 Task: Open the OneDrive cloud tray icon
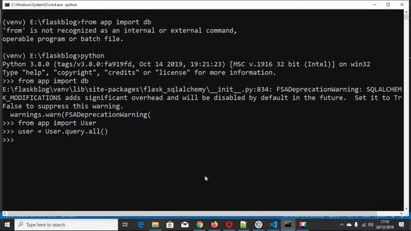tap(349, 225)
